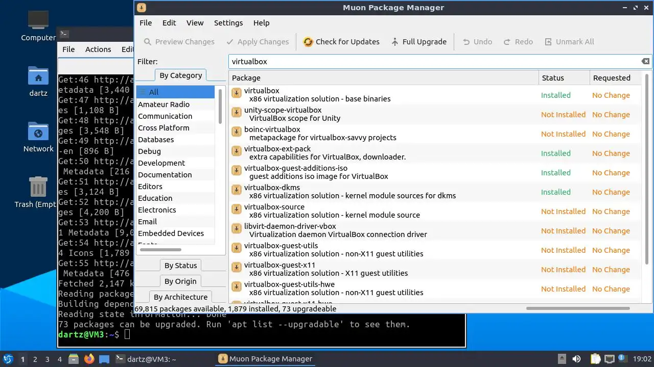Screen dimensions: 654x367
Task: Select the Embedded Devices category
Action: 175,233
